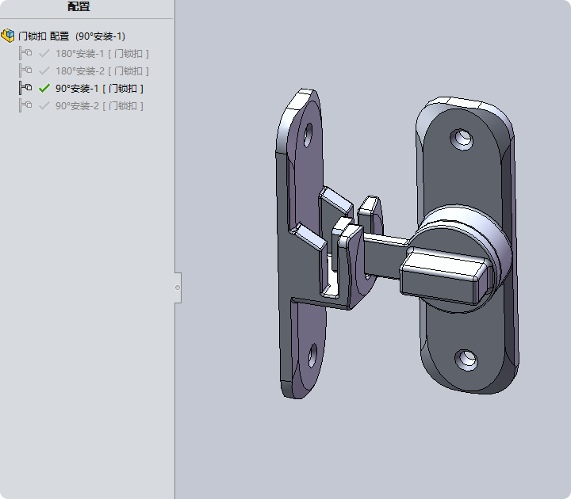571x499 pixels.
Task: Click the grey checkmark of 90°安装-2
Action: [44, 106]
